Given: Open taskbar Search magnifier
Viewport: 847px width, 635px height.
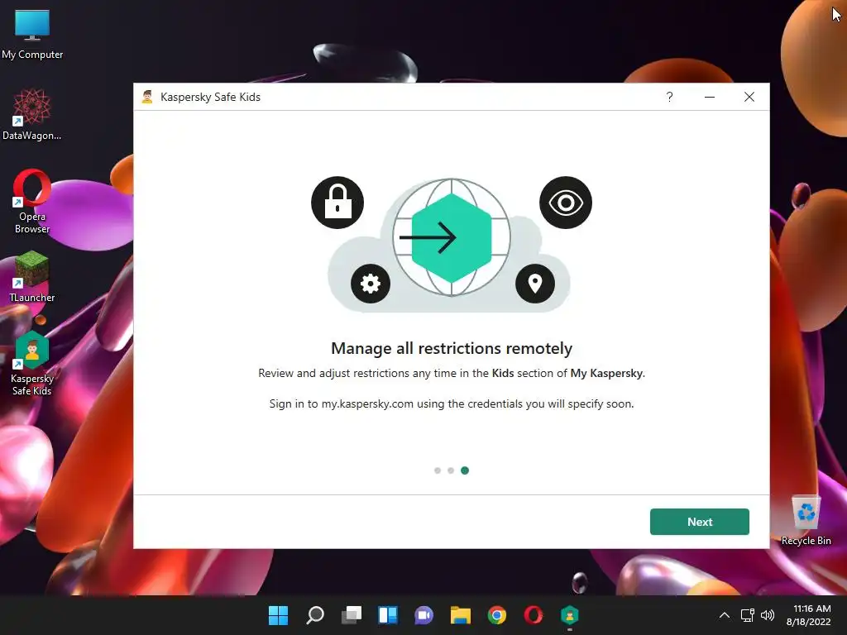Looking at the screenshot, I should pos(315,615).
